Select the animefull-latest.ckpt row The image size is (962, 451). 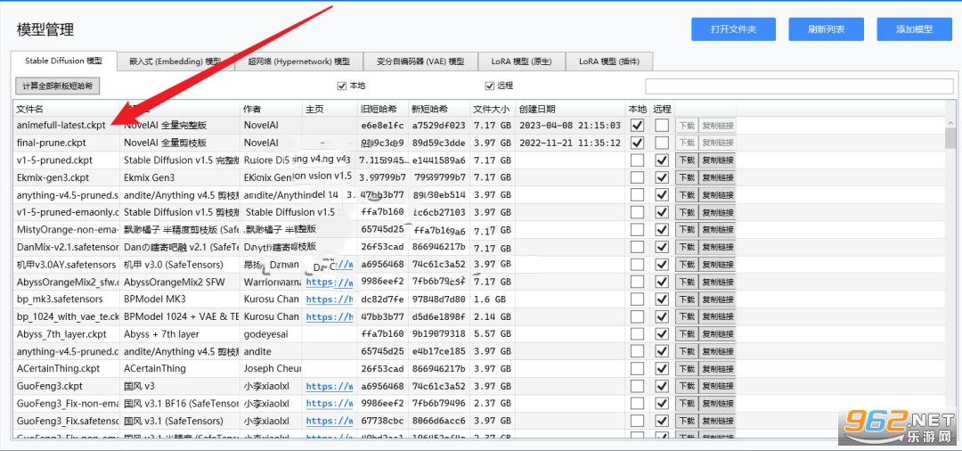(478, 125)
